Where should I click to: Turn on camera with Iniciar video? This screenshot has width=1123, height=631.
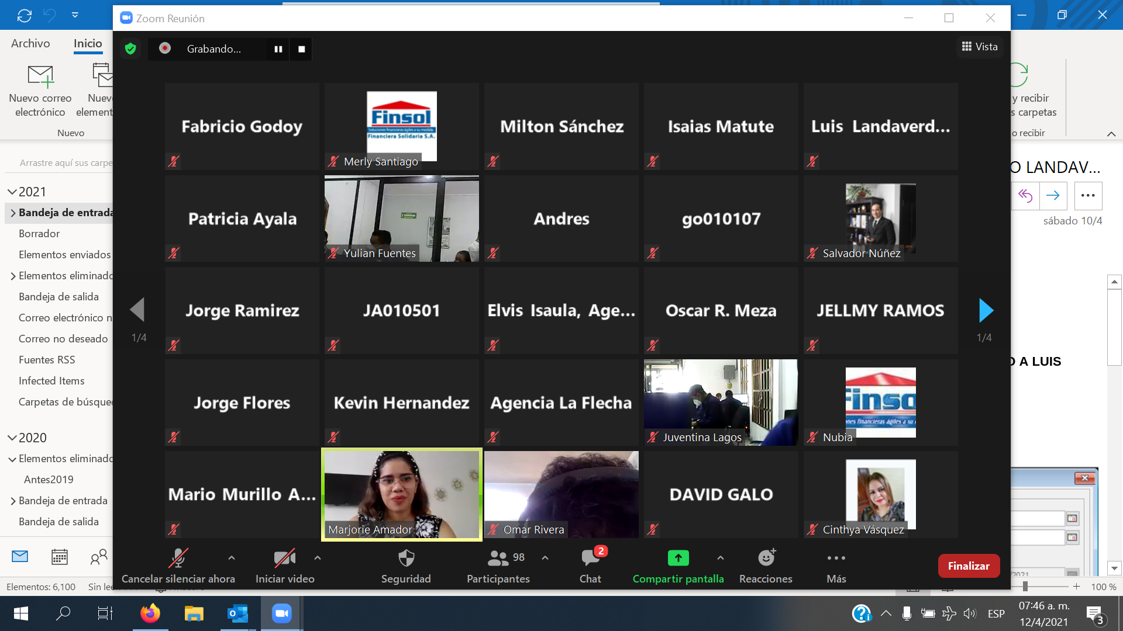(x=285, y=559)
